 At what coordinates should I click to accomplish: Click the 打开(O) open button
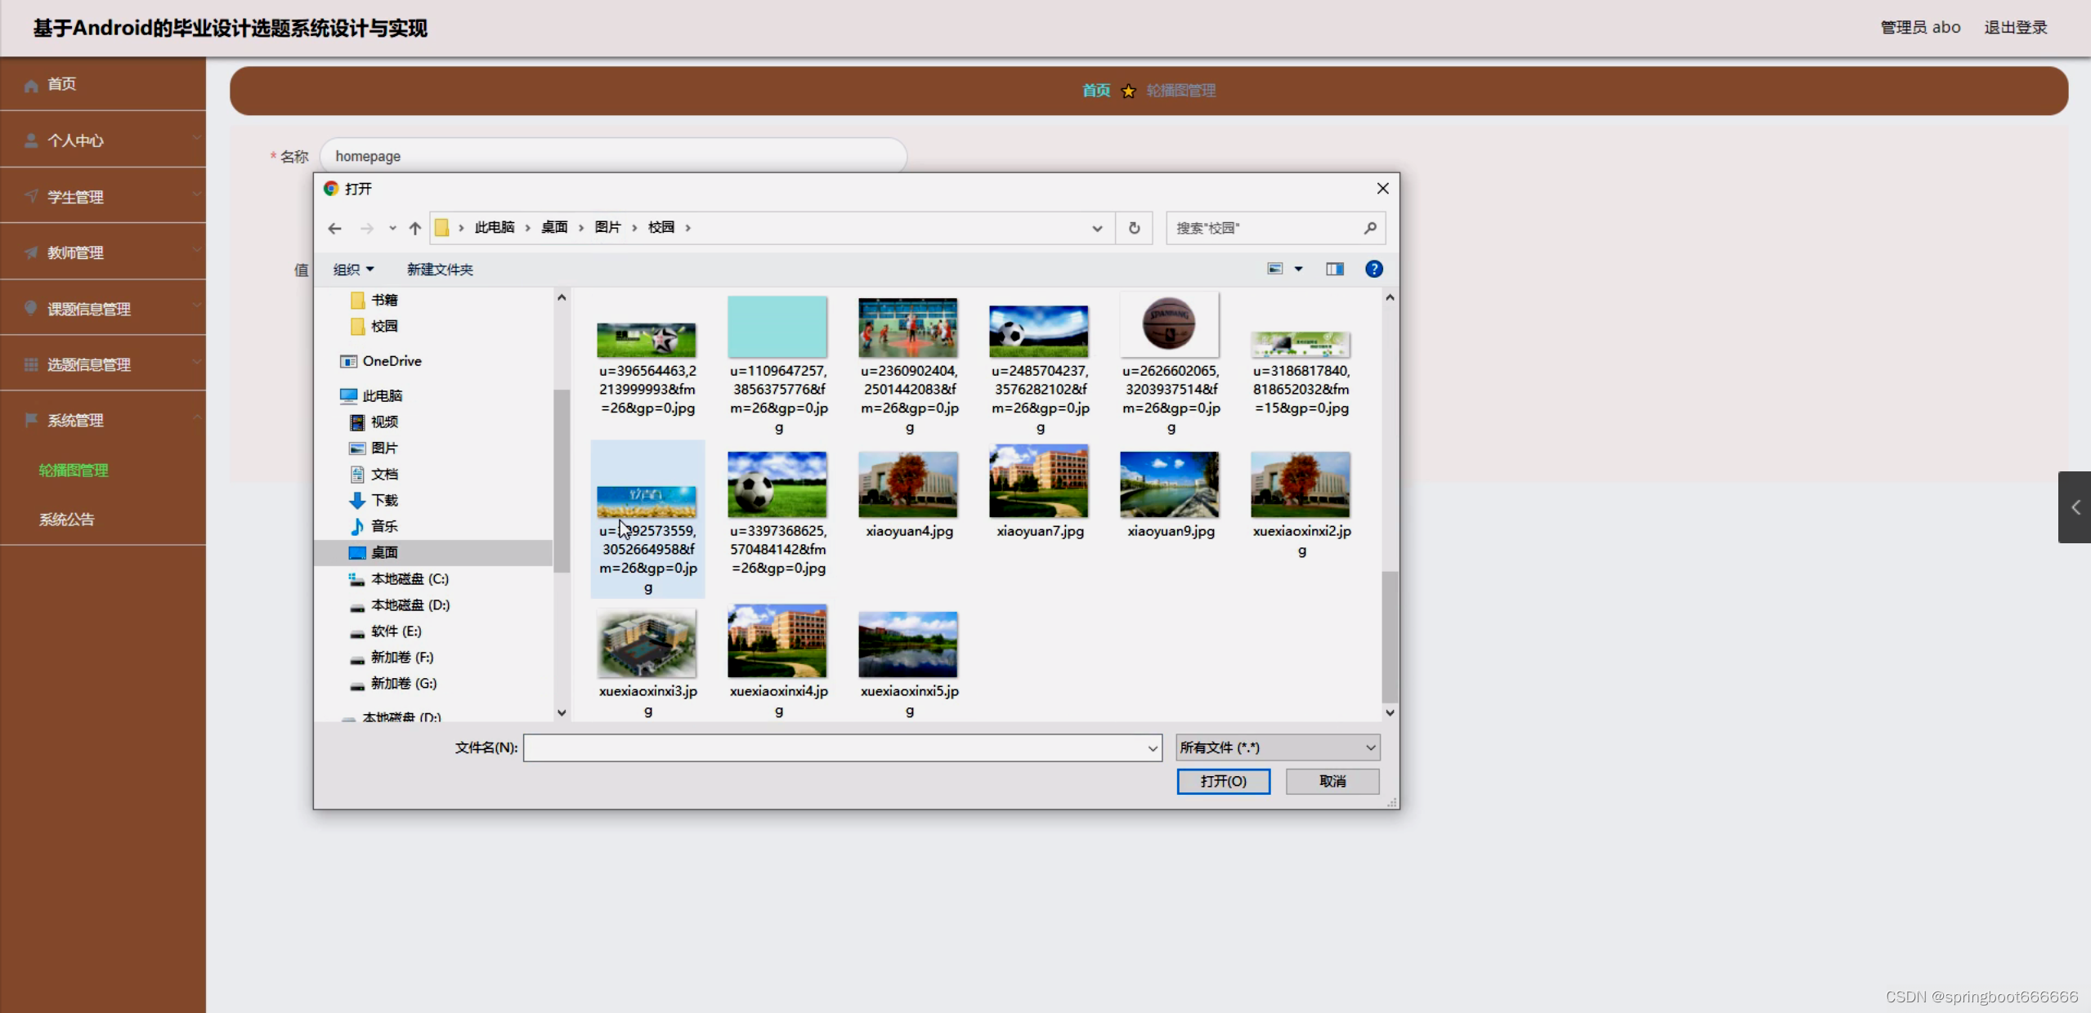tap(1223, 781)
